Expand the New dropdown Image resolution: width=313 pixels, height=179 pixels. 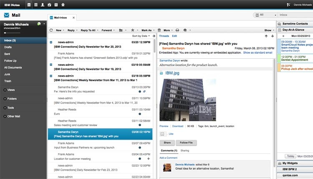point(63,30)
